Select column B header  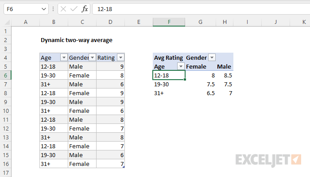tap(54, 22)
